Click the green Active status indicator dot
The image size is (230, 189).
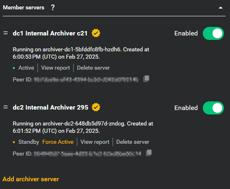(x=14, y=68)
